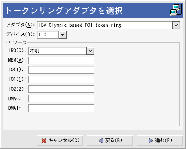
Task: Focus the IO2 input field
Action: click(61, 89)
